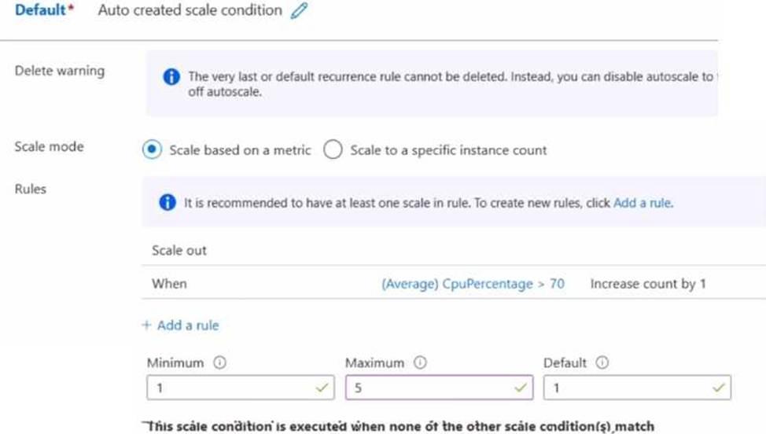Click the Maximum instance count field
Viewport: 766px width, 434px height.
[x=429, y=388]
